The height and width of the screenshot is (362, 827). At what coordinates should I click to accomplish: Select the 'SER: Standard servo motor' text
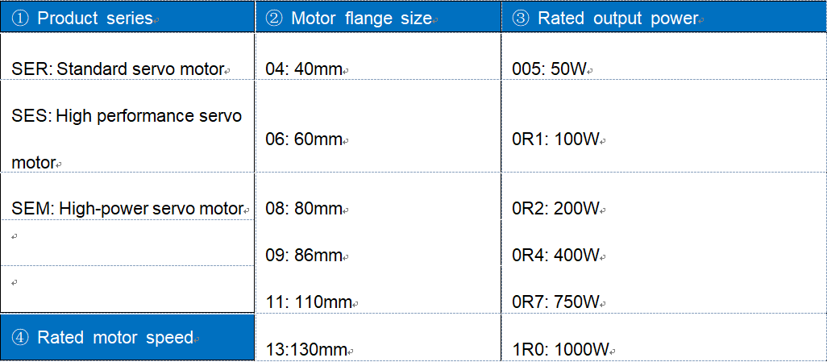pos(117,69)
